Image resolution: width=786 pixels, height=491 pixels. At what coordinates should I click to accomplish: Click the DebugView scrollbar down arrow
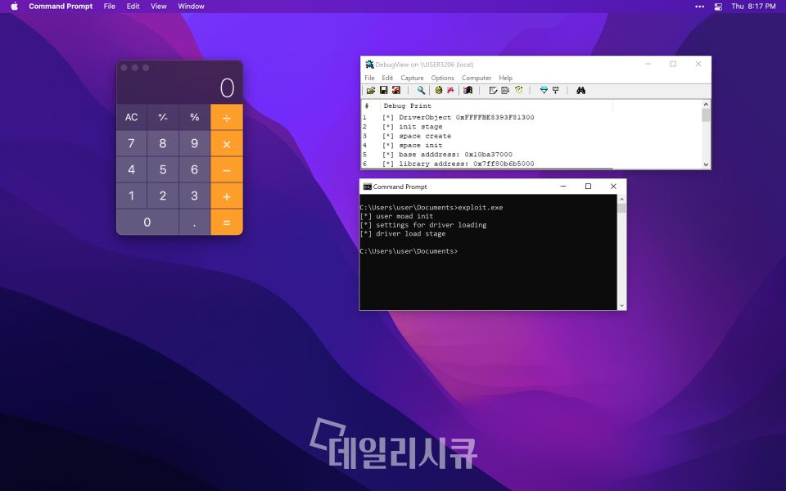pos(706,164)
